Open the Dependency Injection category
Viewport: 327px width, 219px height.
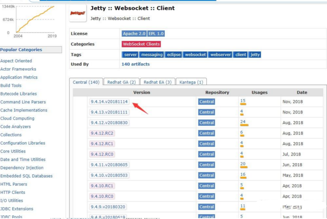pos(22,168)
